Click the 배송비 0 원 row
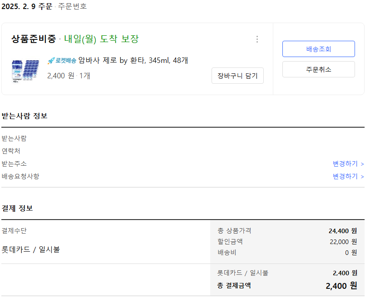This screenshot has width=365, height=297. pos(287,253)
